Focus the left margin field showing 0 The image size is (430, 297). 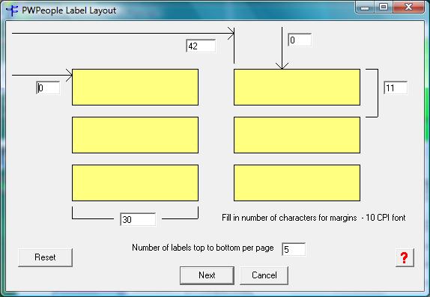click(x=48, y=88)
